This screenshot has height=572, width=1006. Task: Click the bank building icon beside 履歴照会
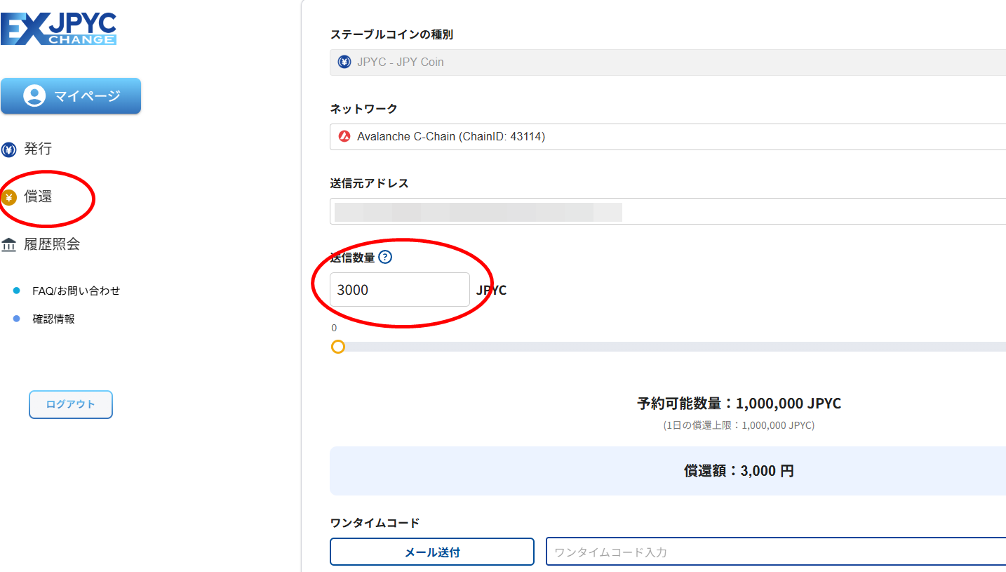point(8,245)
